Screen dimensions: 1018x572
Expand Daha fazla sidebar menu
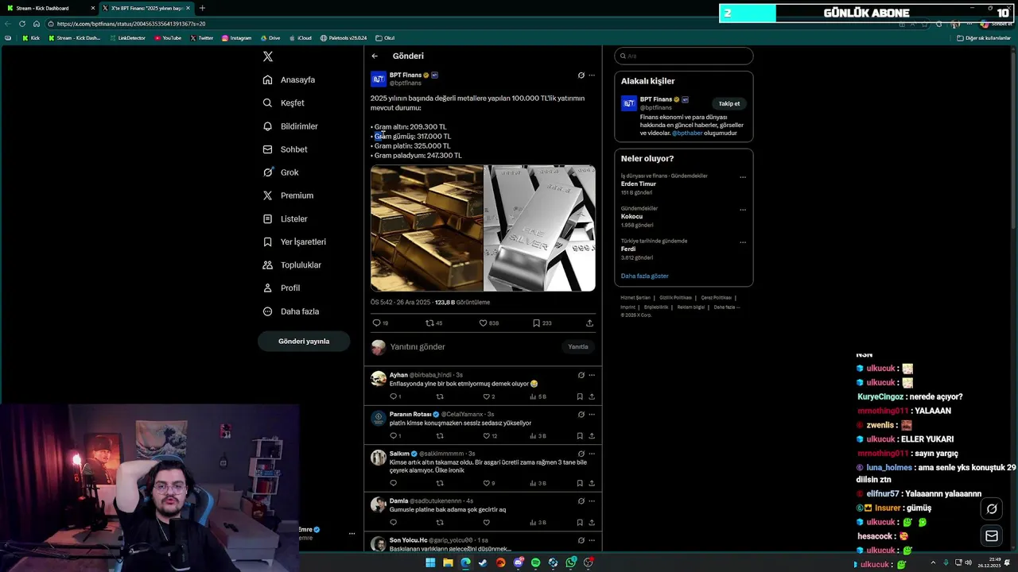coord(291,311)
